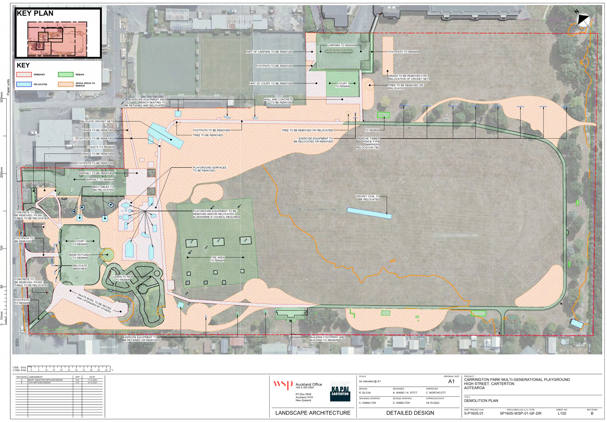Click the WSP company logo
Image resolution: width=607 pixels, height=422 pixels.
coord(283,385)
